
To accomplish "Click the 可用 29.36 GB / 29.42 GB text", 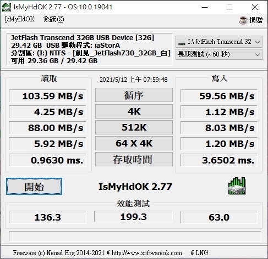I will [54, 60].
